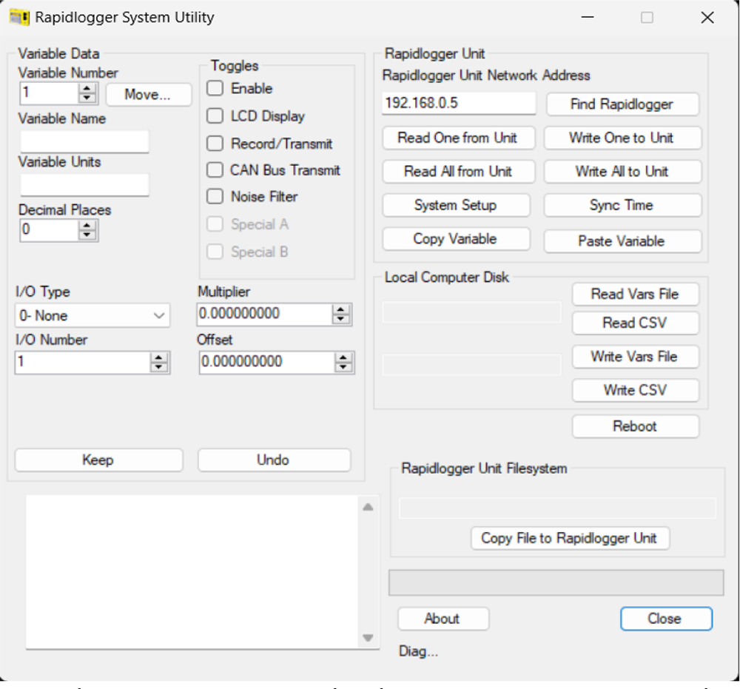Increase the Variable Number spinner
The image size is (740, 689).
tap(87, 88)
